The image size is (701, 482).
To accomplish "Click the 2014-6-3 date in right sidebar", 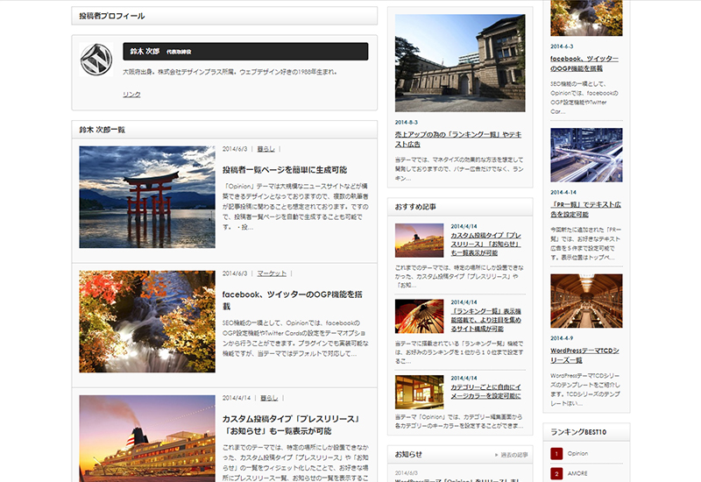I will [x=562, y=46].
